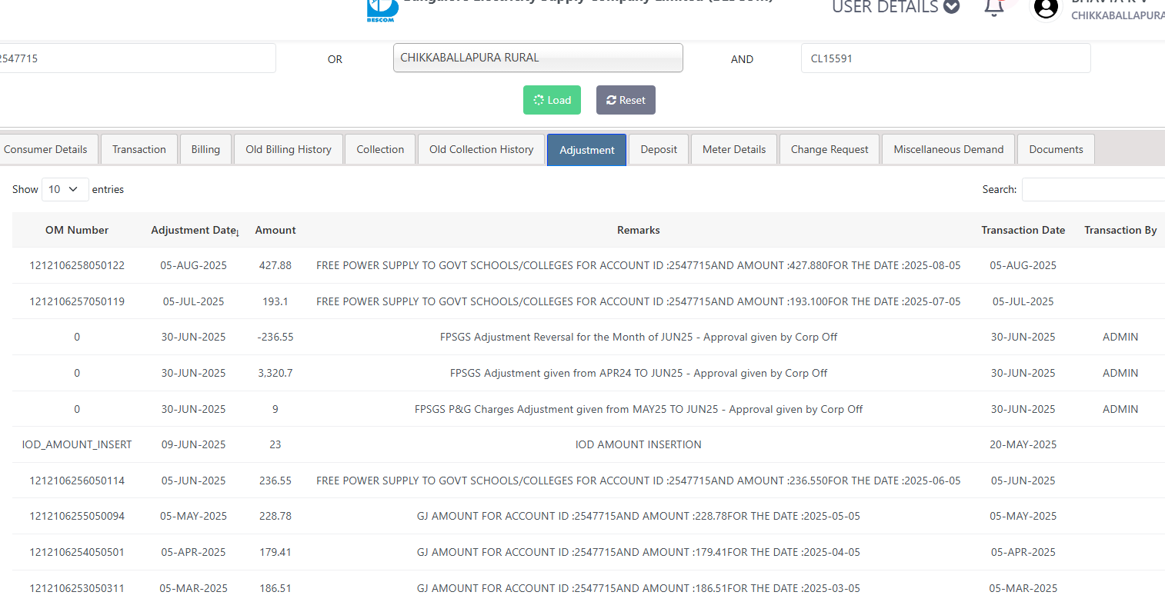Click the Load button
Screen dimensions: 1165x602
click(552, 100)
